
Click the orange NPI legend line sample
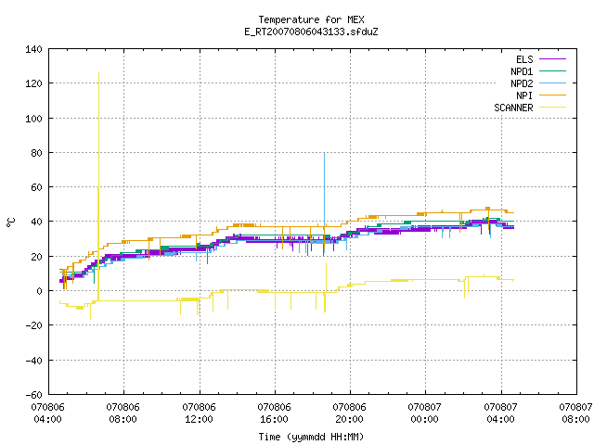tap(553, 95)
